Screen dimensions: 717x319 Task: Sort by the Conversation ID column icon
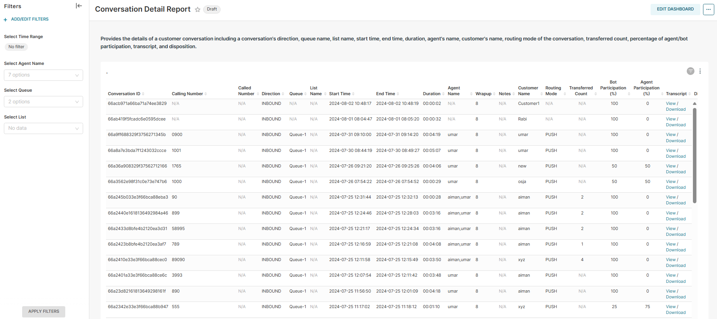(x=143, y=94)
